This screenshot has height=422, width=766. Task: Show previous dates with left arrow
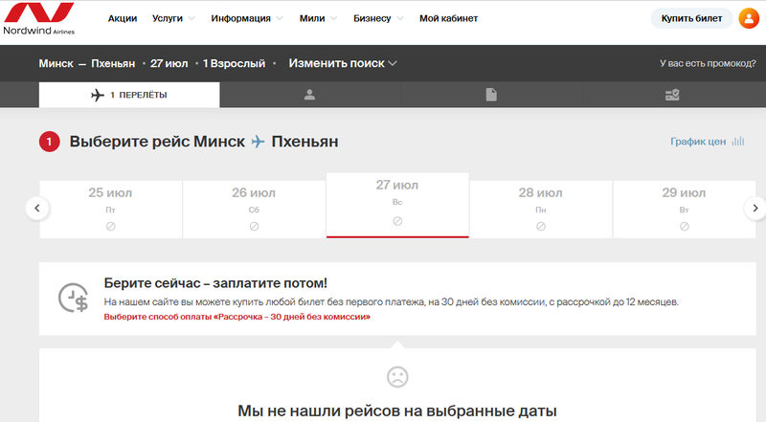click(x=37, y=208)
